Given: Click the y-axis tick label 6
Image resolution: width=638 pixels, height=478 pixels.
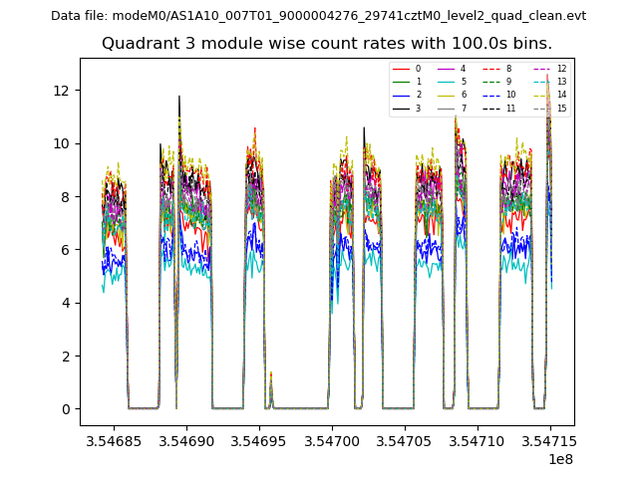Looking at the screenshot, I should [x=65, y=250].
